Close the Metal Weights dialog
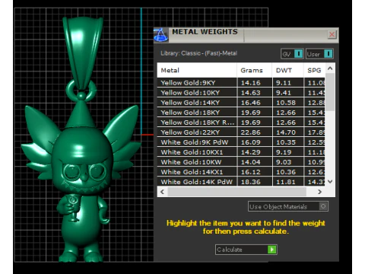Viewport: 365px width, 274px height. [332, 34]
